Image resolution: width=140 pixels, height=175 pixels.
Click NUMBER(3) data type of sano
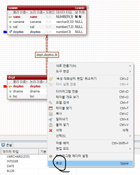pos(64,17)
